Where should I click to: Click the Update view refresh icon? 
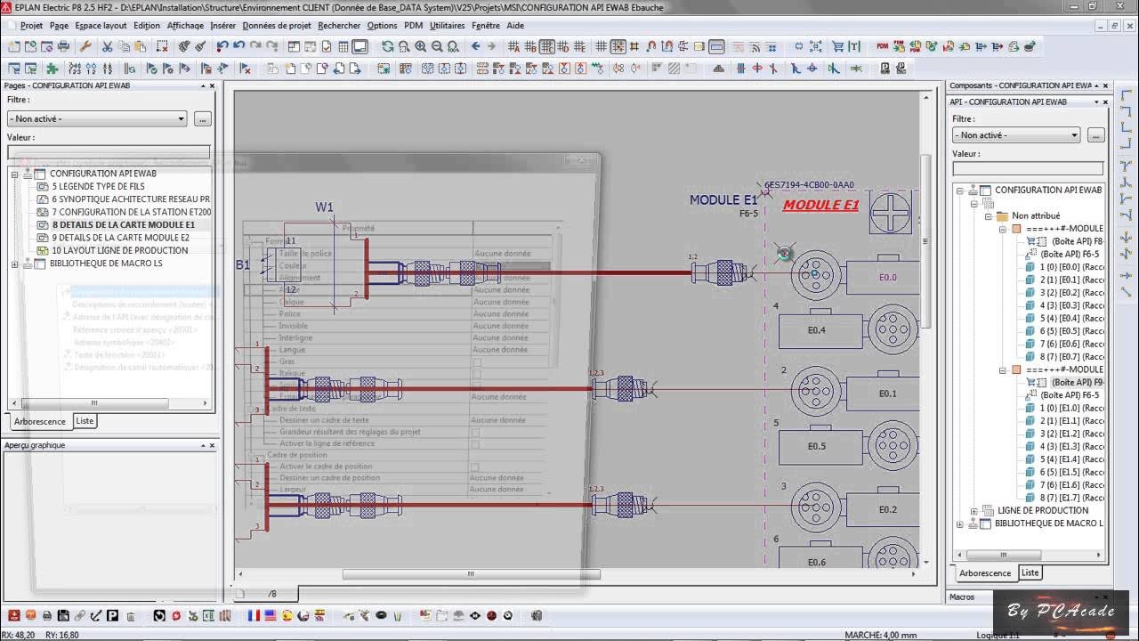click(x=388, y=46)
